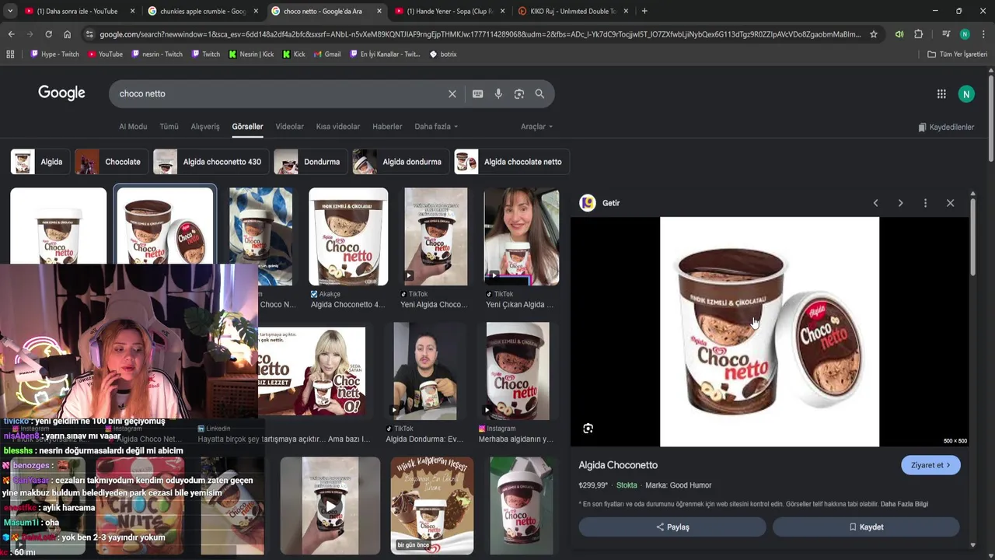
Task: Select the Videolar tab
Action: 289,127
